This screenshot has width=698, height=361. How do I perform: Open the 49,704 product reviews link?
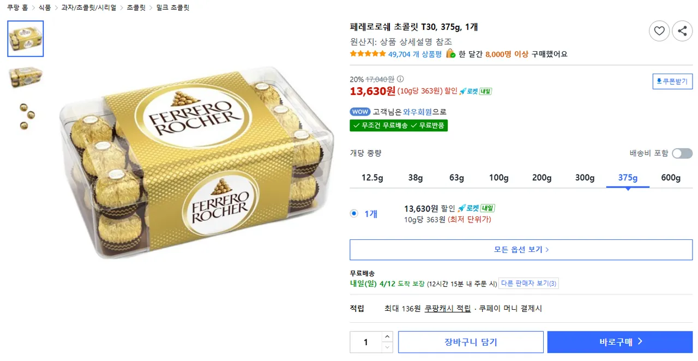click(x=414, y=54)
